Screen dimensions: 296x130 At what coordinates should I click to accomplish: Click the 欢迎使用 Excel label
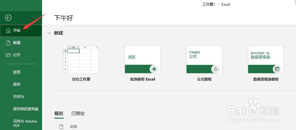pyautogui.click(x=142, y=79)
